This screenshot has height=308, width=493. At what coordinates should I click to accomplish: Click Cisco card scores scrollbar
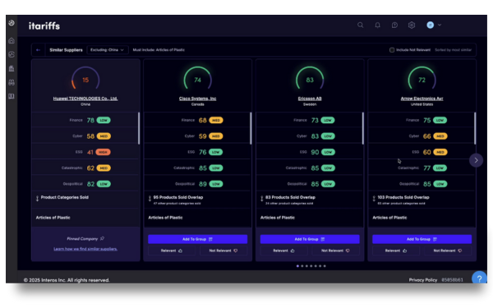(251, 128)
